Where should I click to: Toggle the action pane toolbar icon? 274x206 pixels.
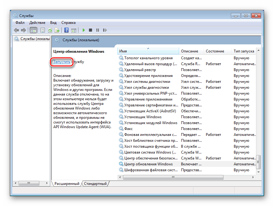coord(74,30)
